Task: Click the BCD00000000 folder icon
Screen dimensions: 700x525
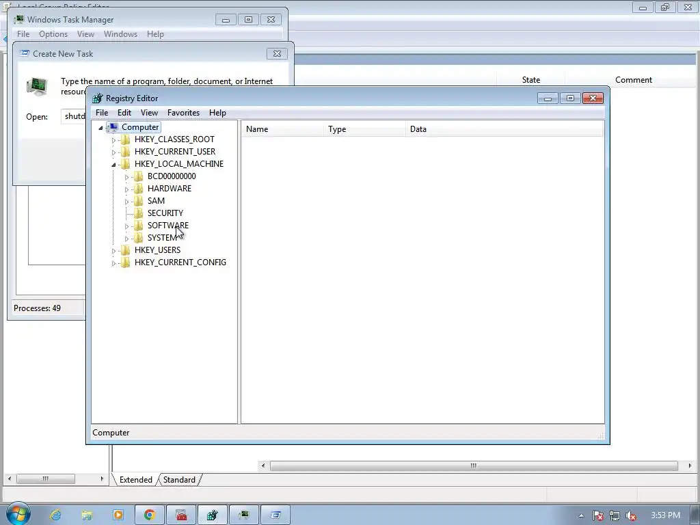Action: [x=138, y=176]
